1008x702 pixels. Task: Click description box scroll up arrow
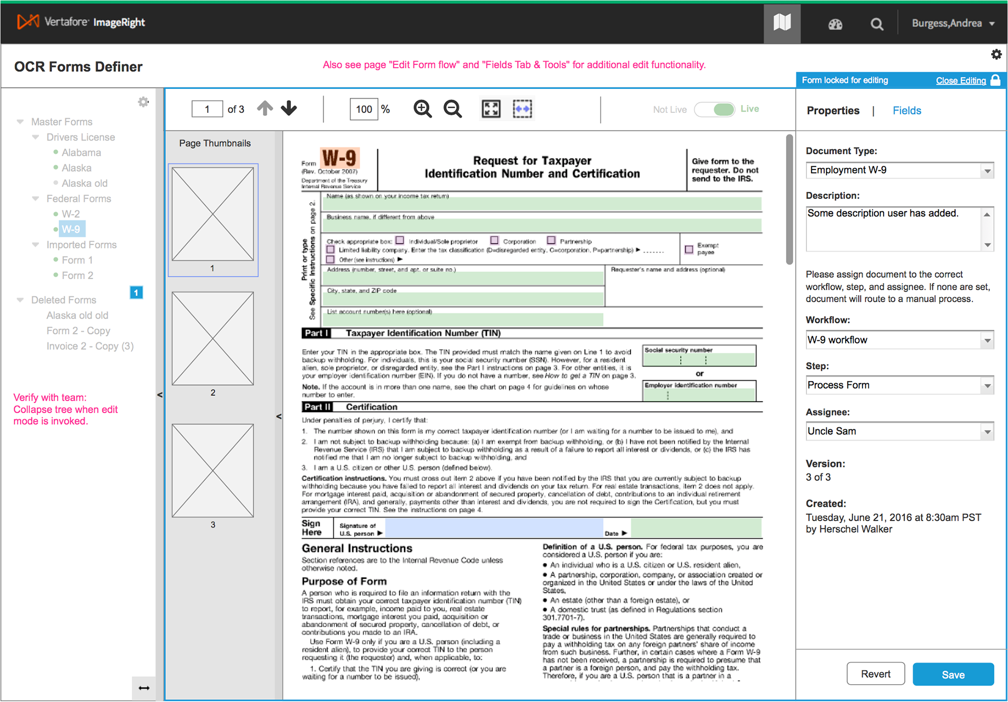pos(988,214)
